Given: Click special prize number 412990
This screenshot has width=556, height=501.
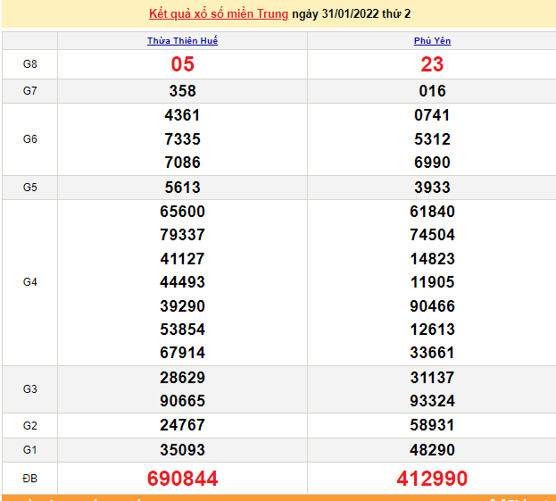Looking at the screenshot, I should [432, 479].
